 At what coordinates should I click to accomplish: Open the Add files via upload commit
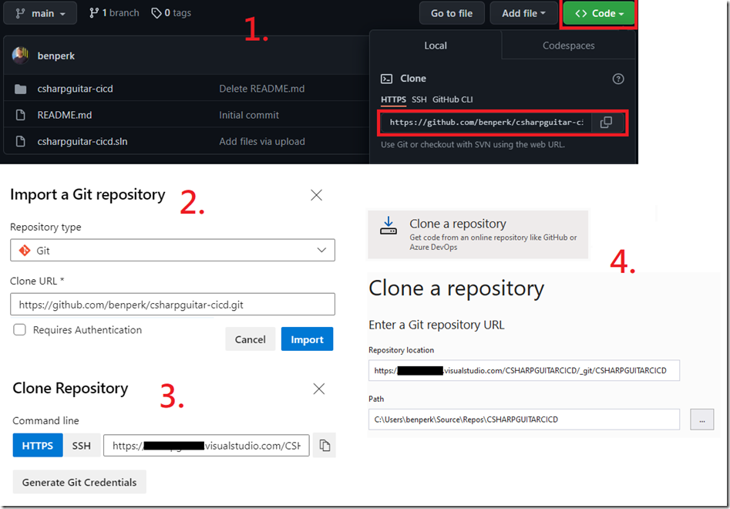[x=262, y=142]
